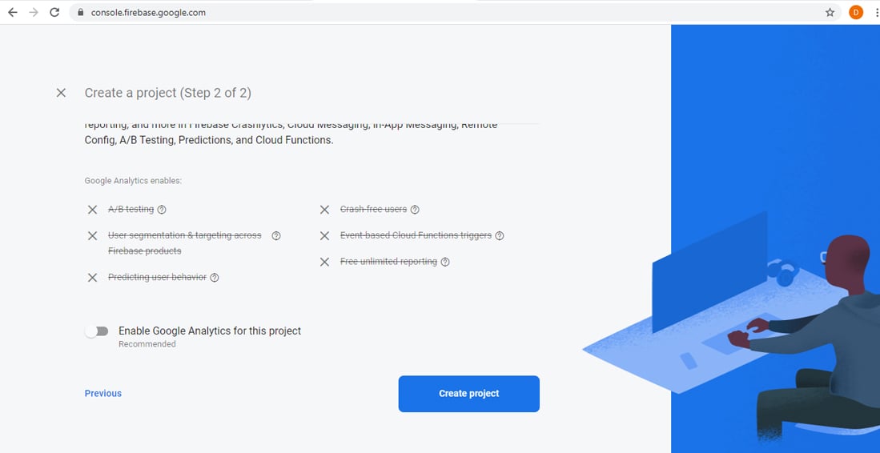Open help for Crash-free users
Image resolution: width=880 pixels, height=453 pixels.
tap(415, 210)
